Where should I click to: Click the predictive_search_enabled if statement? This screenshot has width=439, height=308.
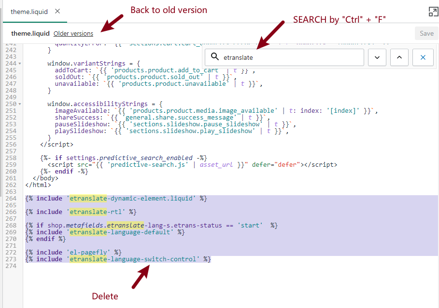point(124,158)
